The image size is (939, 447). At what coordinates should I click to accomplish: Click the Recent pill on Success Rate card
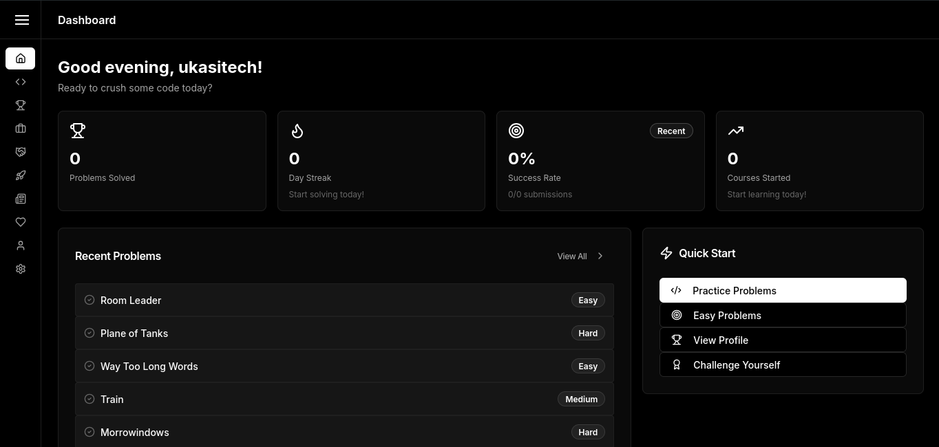[671, 131]
